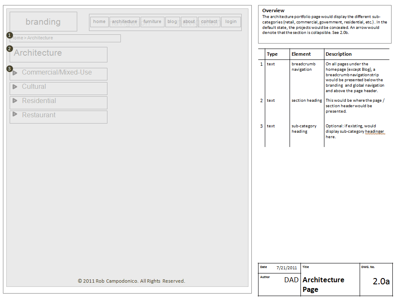
Task: Click the Overview heading in annotation box
Action: [x=273, y=10]
